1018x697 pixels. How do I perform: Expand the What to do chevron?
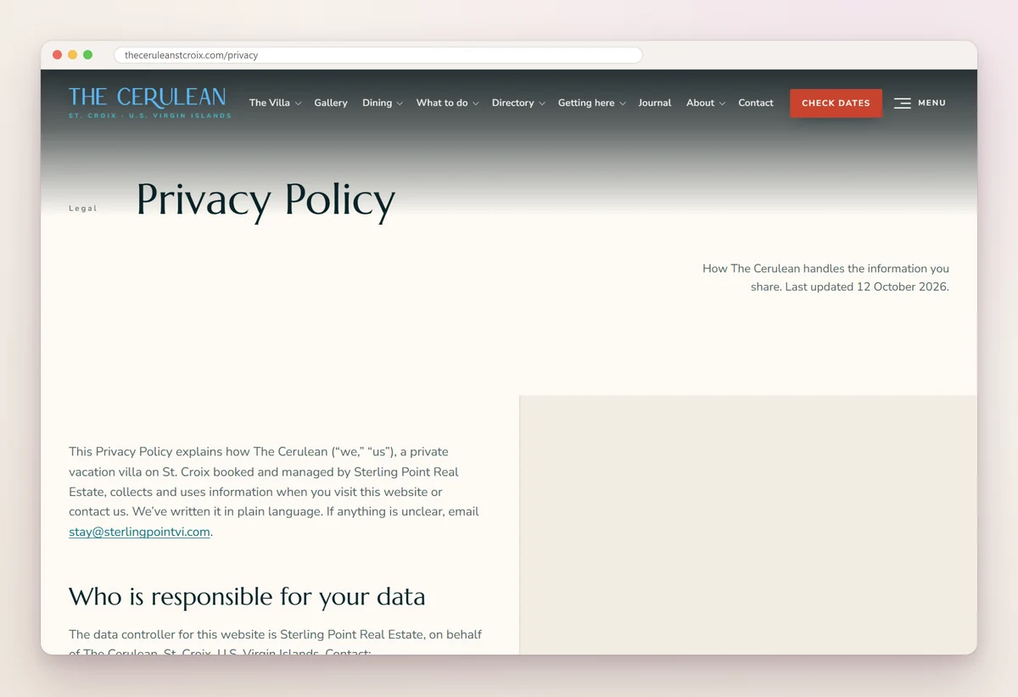[x=475, y=103]
